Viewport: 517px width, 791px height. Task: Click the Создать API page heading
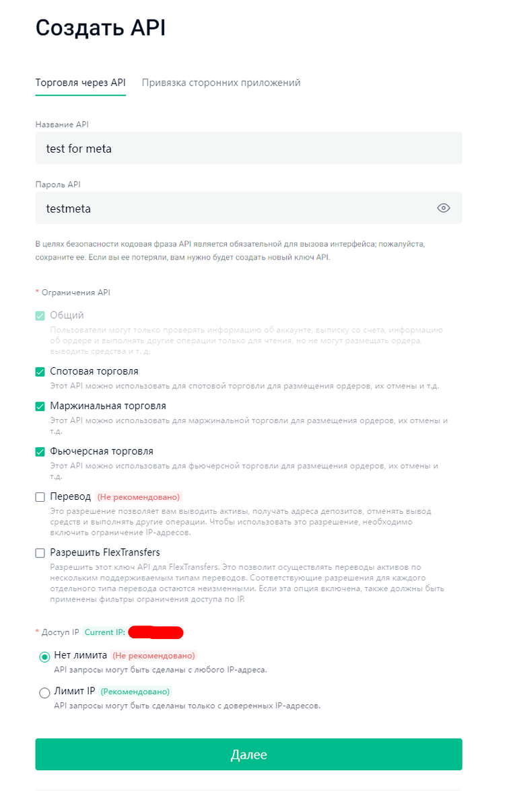coord(100,28)
